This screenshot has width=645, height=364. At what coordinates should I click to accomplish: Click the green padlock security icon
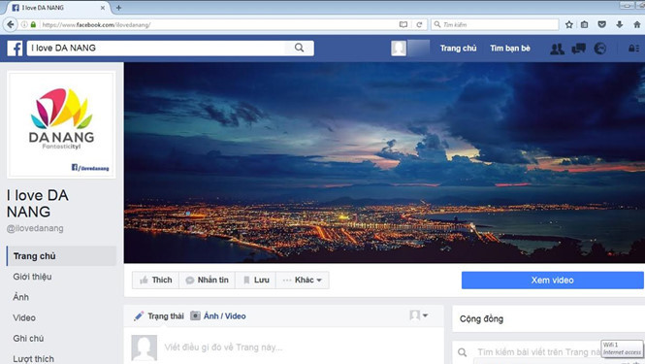[x=33, y=24]
